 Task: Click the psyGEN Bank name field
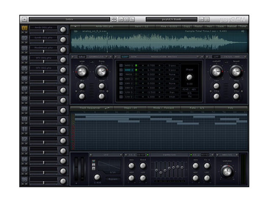tap(171, 19)
